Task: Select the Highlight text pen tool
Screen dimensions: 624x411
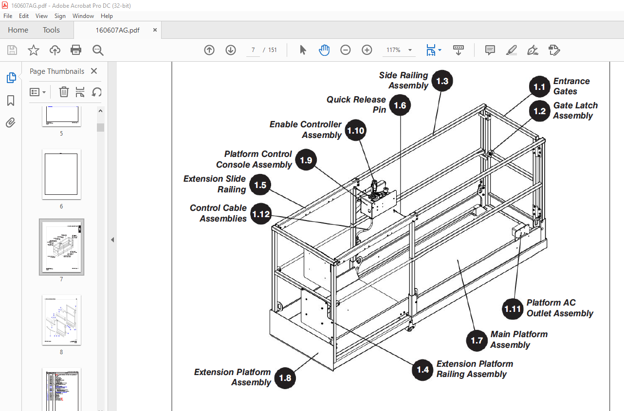Action: [x=512, y=50]
